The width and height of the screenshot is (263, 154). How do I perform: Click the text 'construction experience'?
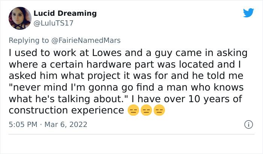point(66,110)
